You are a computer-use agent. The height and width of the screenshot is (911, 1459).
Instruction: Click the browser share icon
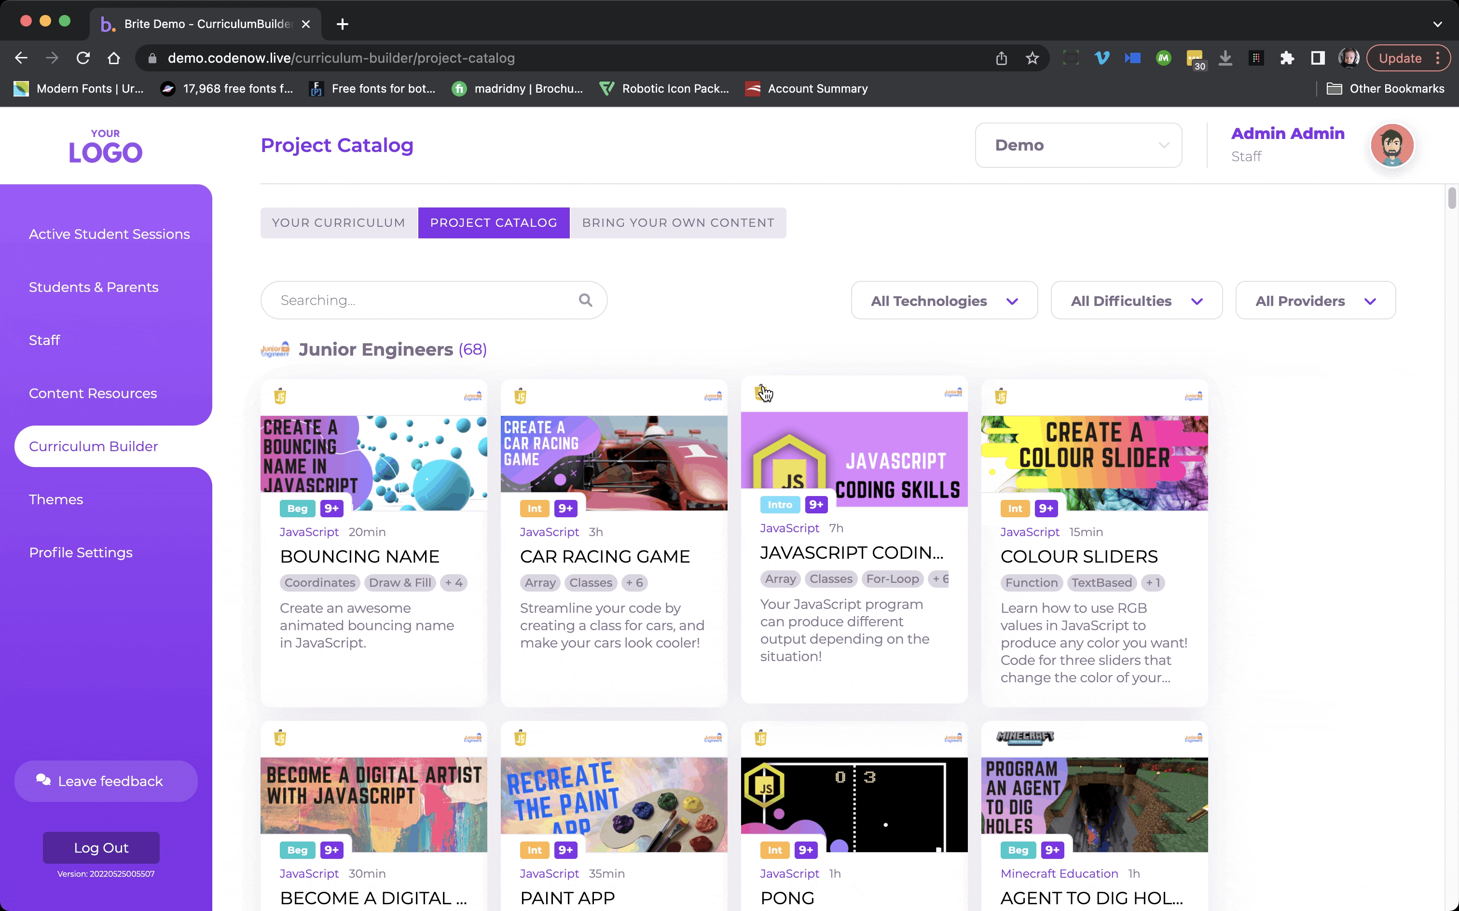[x=1001, y=58]
